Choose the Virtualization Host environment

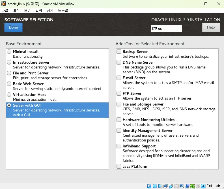[9, 94]
